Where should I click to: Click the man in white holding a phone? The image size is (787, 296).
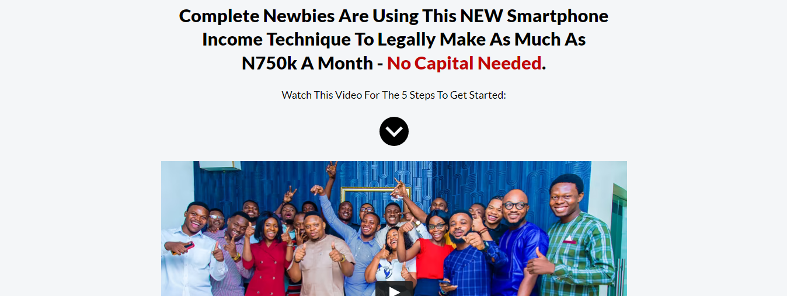tap(191, 251)
